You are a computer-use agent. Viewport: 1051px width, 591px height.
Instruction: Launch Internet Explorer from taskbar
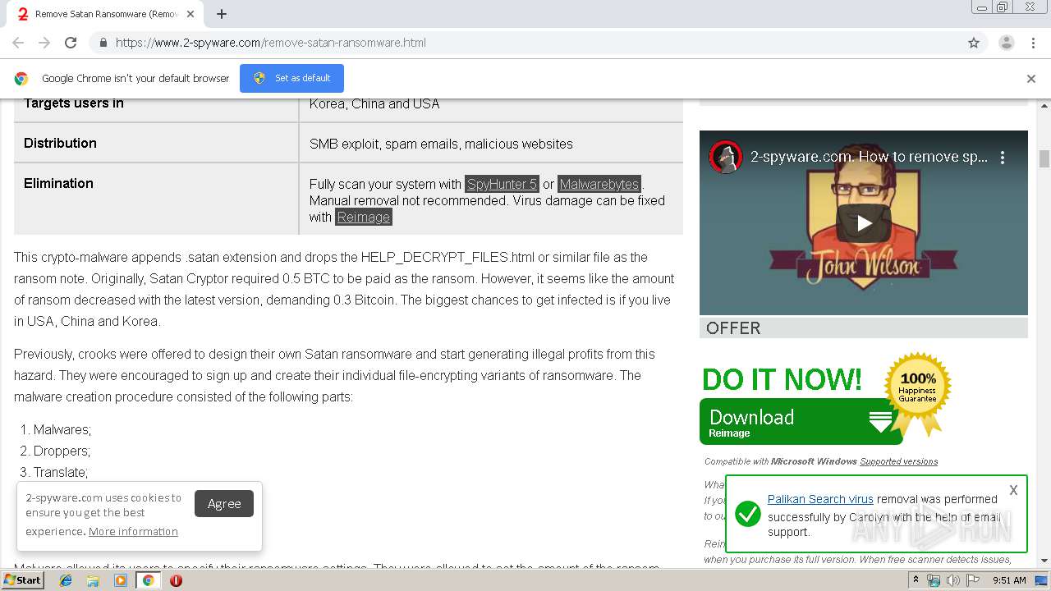(66, 580)
